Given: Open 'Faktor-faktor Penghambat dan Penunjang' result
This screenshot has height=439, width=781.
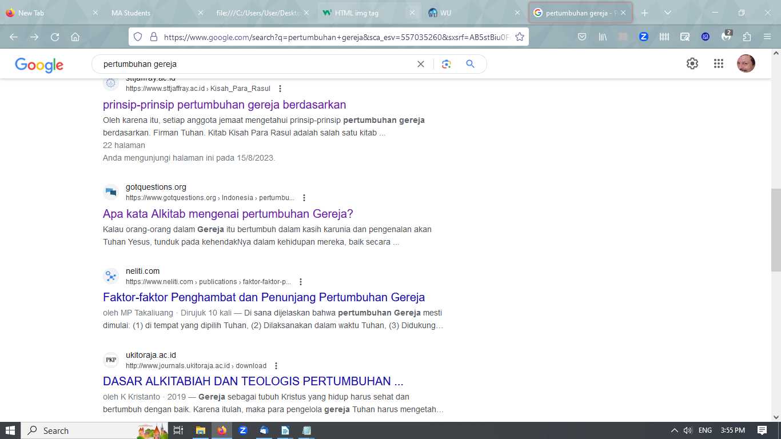Looking at the screenshot, I should click(264, 297).
